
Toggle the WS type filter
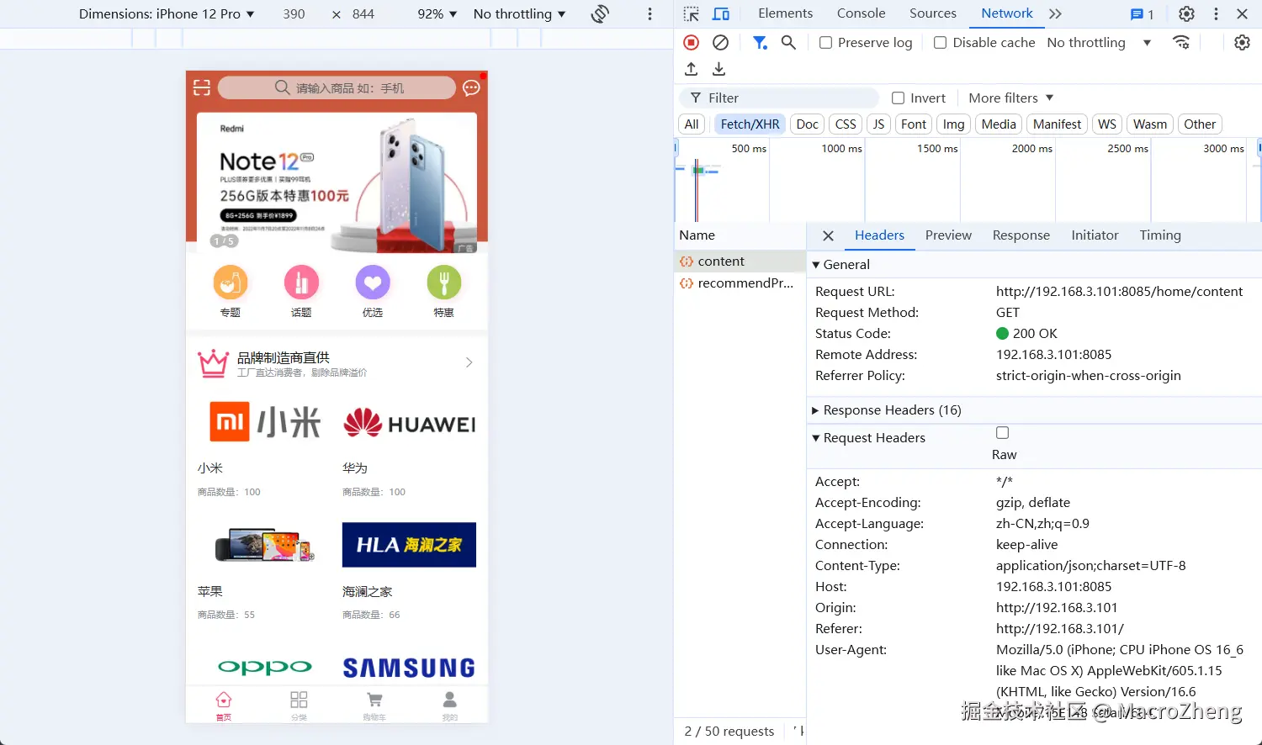pyautogui.click(x=1107, y=124)
